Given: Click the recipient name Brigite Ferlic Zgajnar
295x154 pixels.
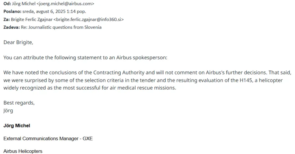Looking at the screenshot, I should (32, 20).
